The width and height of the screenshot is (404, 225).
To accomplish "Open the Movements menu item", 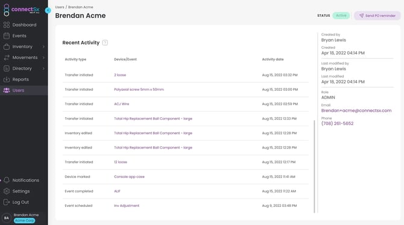I will point(24,57).
